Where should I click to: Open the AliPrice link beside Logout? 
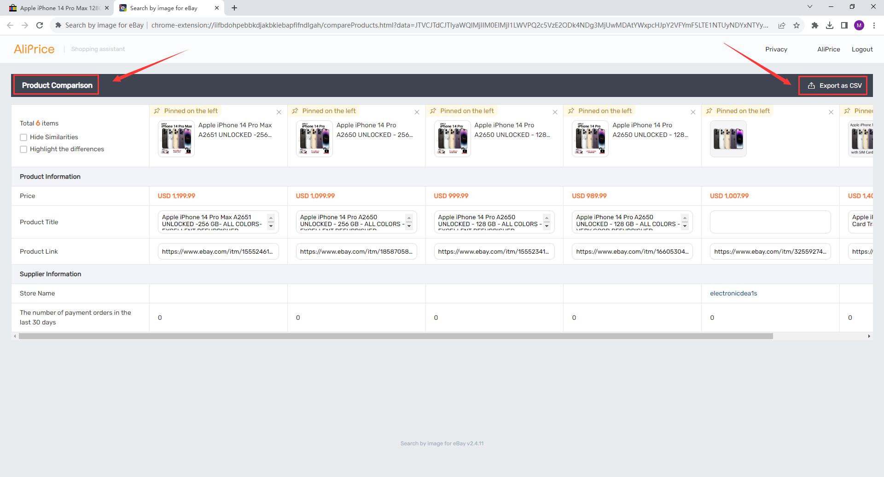pyautogui.click(x=828, y=49)
